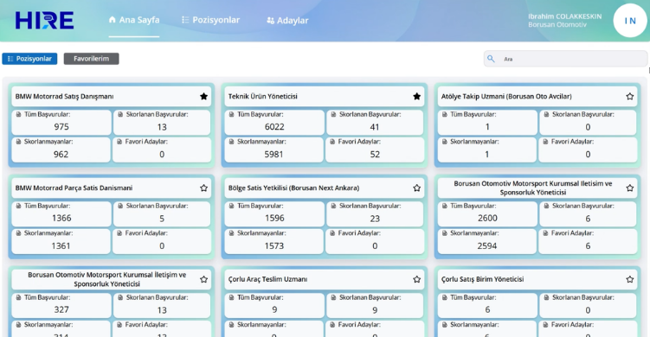
Task: Click document icon beside Favori Adaylar 52
Action: coord(332,142)
